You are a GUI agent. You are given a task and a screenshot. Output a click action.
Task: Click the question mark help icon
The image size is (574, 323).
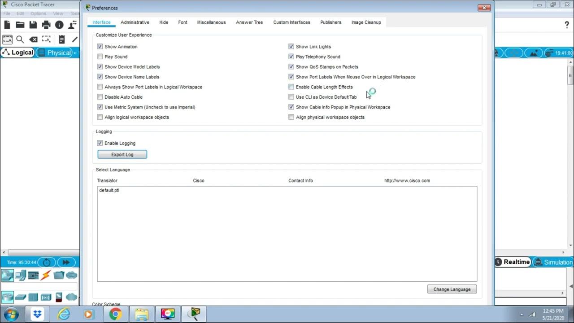click(x=567, y=25)
